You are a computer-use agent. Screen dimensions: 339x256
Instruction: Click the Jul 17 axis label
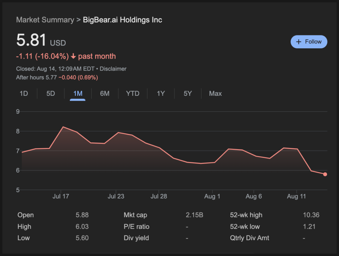(61, 196)
